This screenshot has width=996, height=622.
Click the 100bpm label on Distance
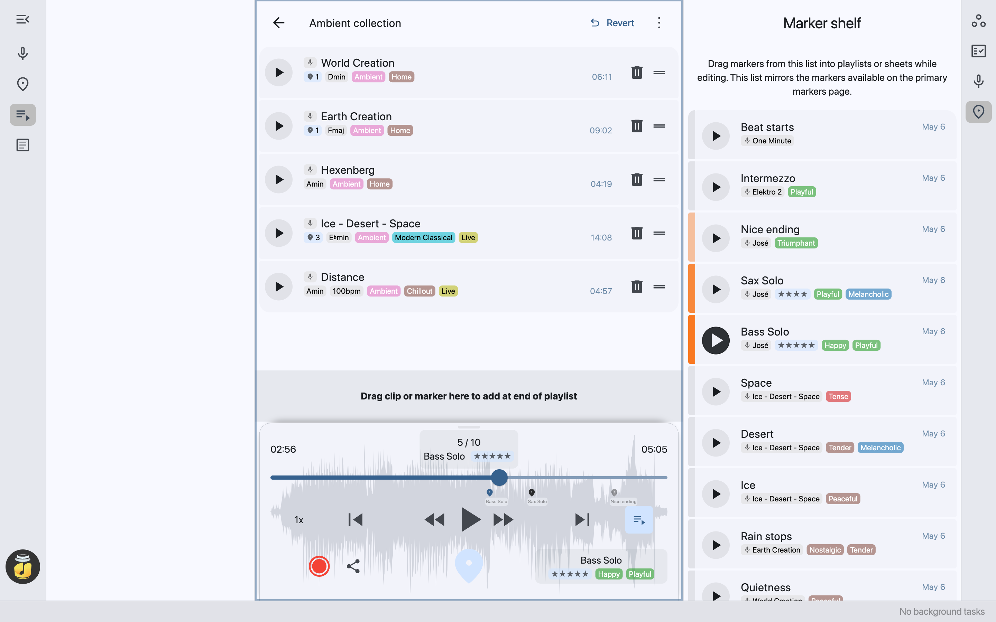click(346, 291)
